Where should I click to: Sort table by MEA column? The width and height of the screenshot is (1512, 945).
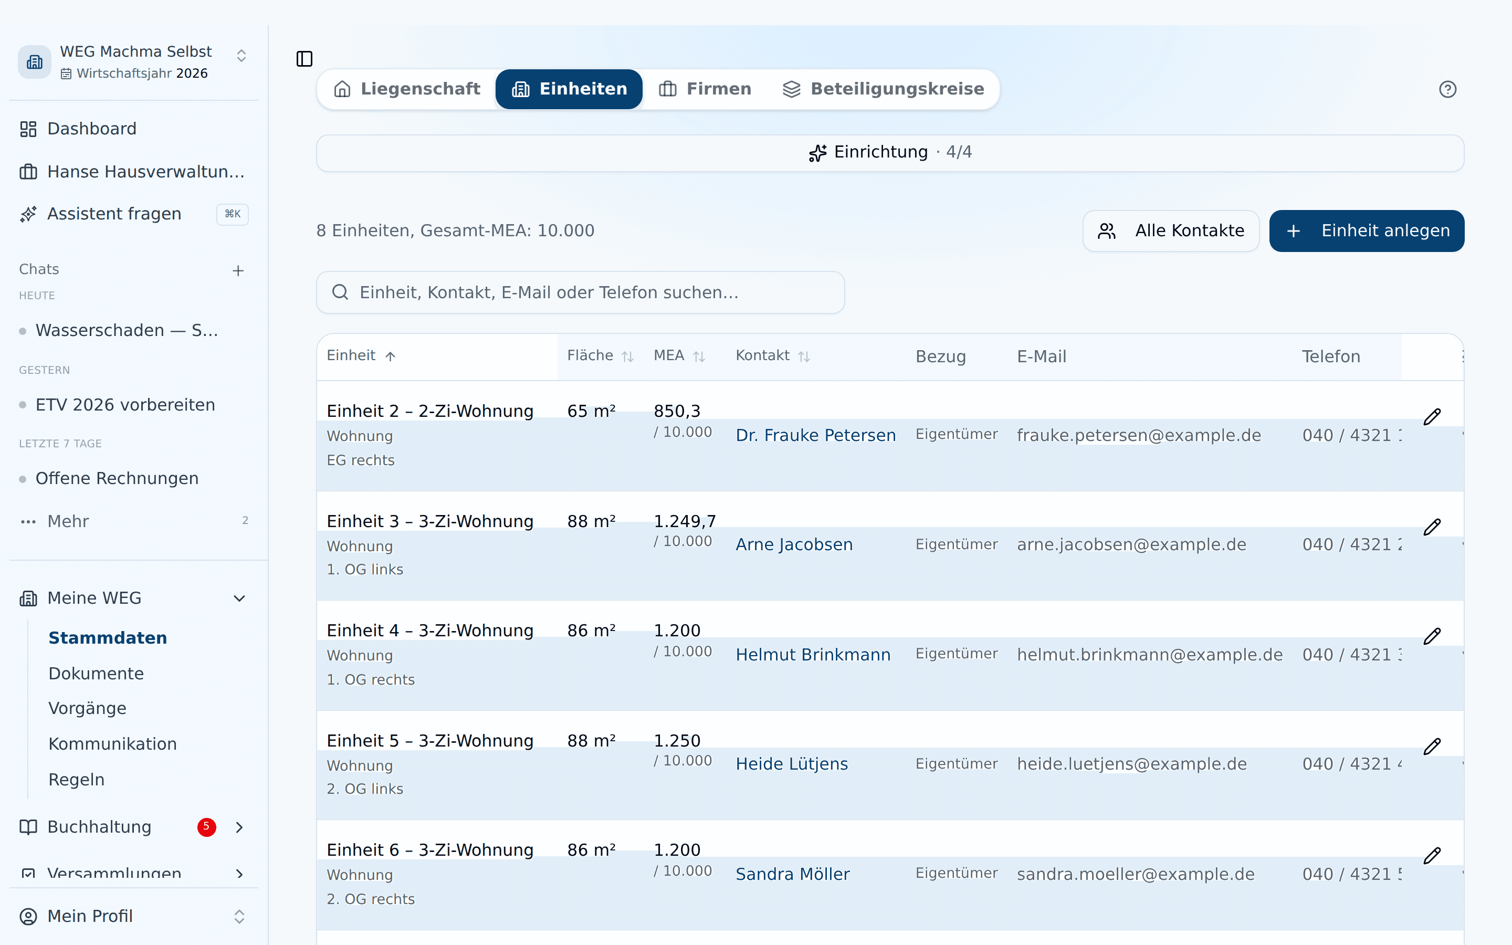coord(679,356)
